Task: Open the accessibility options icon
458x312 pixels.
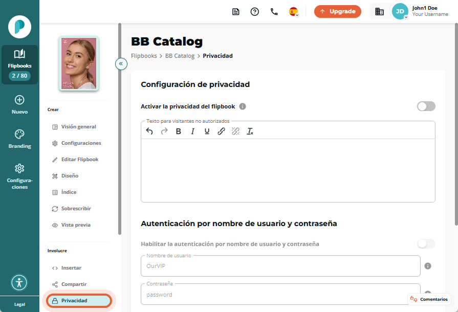Action: click(x=19, y=282)
